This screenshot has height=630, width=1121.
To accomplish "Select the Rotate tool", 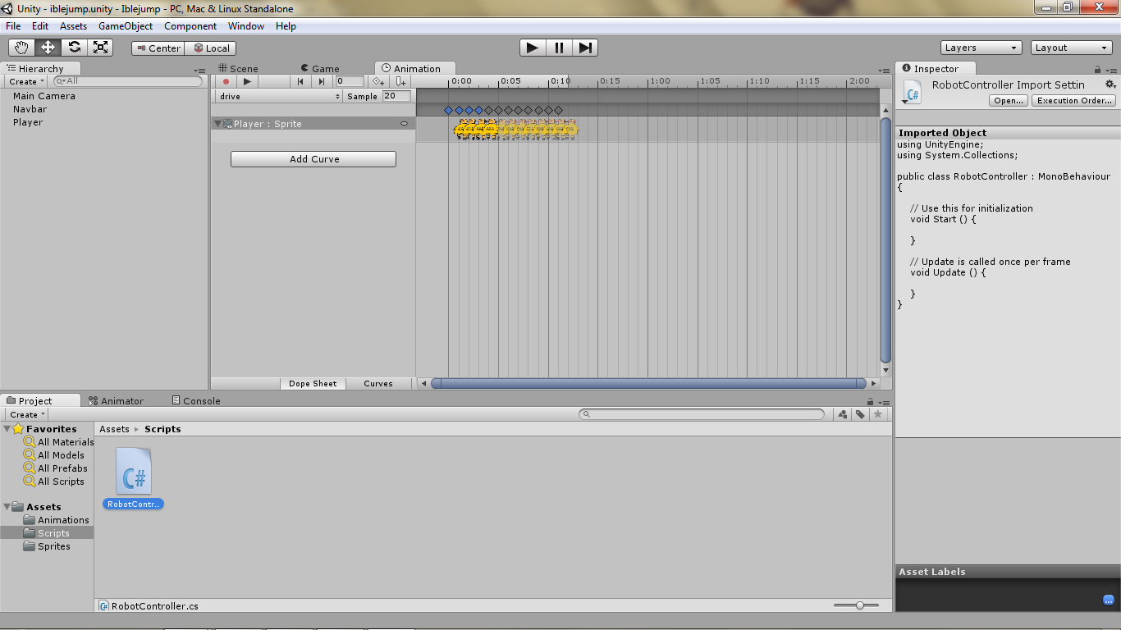I will pyautogui.click(x=74, y=47).
